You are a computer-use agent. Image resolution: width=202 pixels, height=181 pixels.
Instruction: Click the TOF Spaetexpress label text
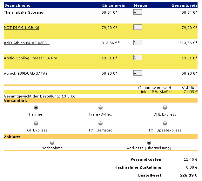pos(165,130)
